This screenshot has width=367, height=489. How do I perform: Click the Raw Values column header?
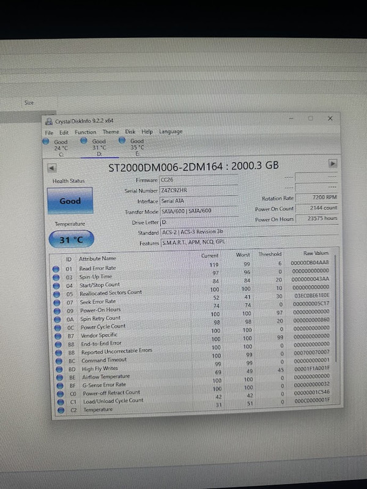coord(316,253)
